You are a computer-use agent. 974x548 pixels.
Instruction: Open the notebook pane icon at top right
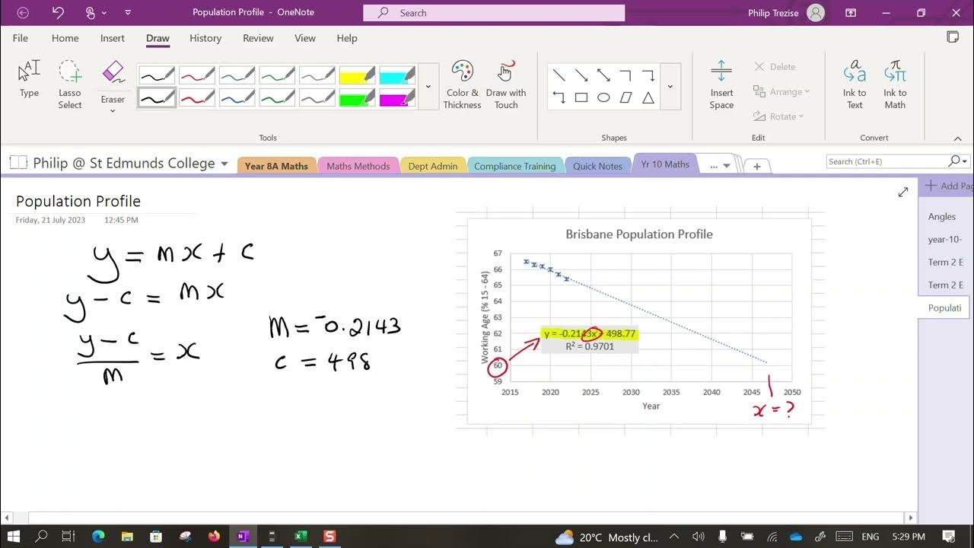953,37
